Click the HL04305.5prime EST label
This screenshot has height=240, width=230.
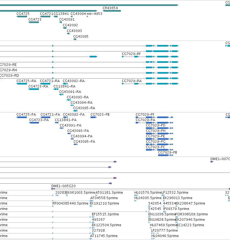click(148, 198)
